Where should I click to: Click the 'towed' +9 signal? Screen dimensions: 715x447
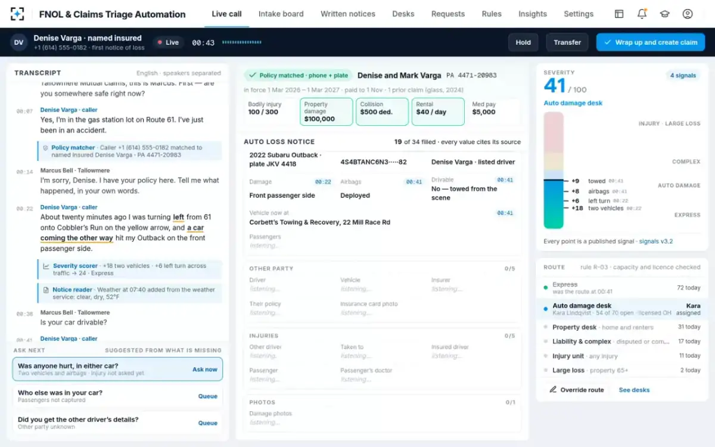click(x=597, y=181)
